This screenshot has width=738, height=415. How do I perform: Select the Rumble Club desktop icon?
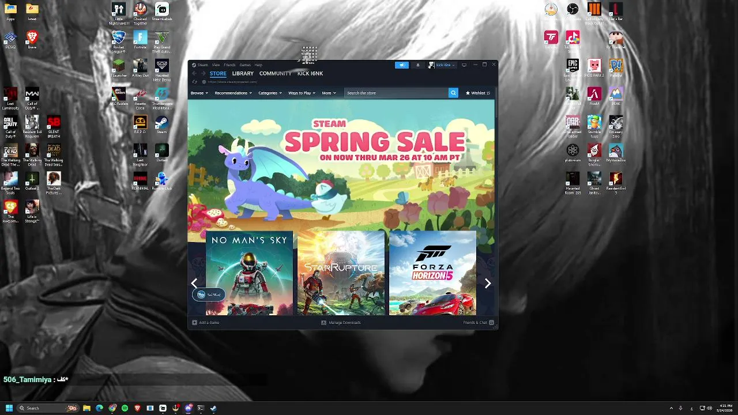pyautogui.click(x=162, y=181)
